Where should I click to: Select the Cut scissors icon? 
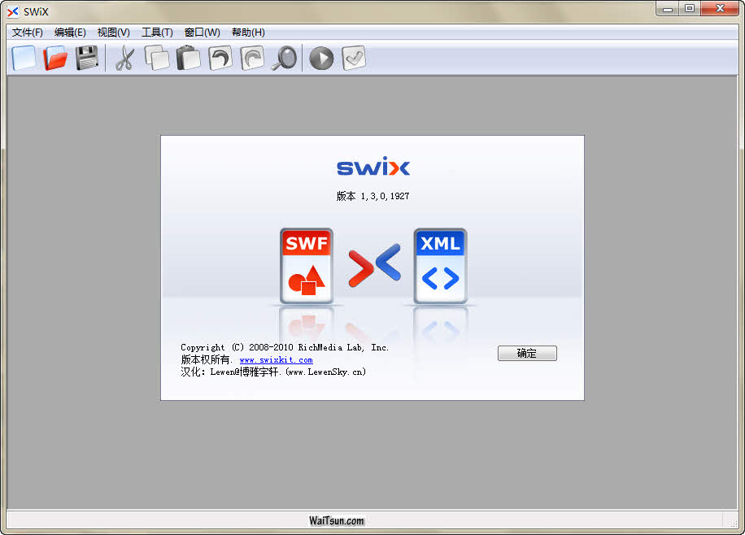tap(124, 58)
